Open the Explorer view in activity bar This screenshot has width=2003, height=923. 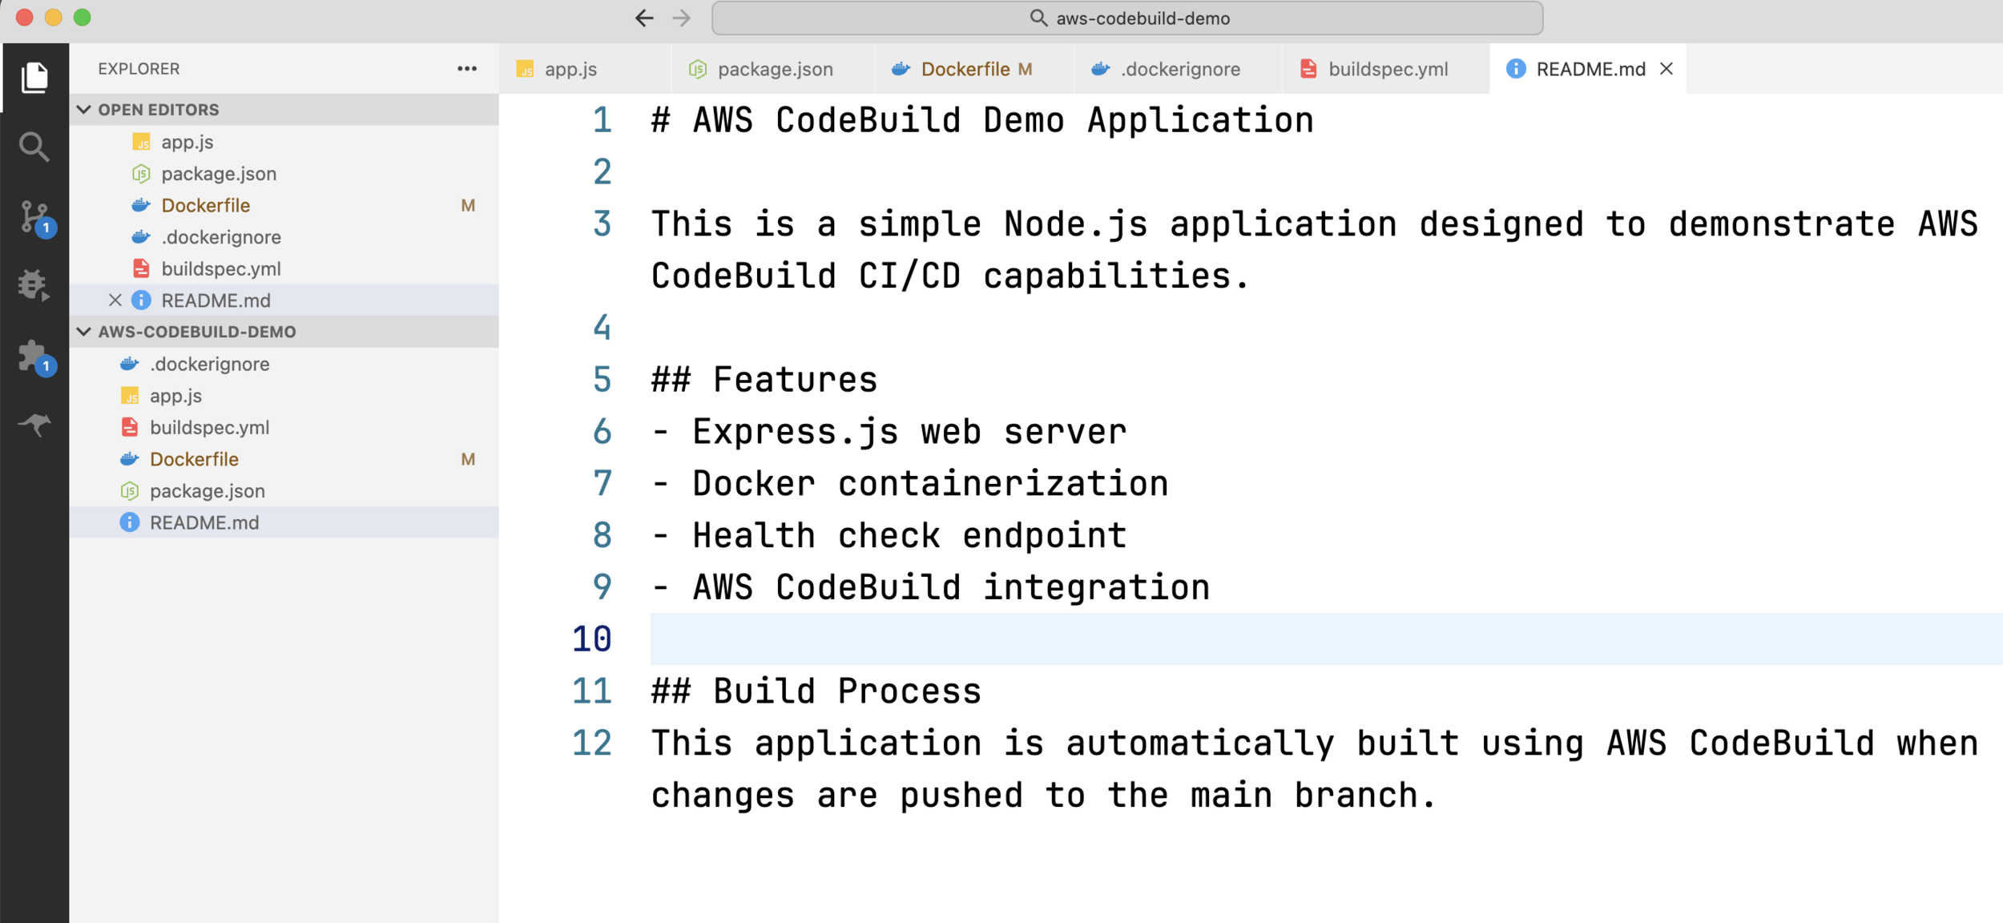(x=34, y=77)
